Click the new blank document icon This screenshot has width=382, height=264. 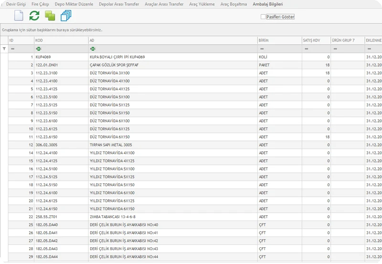[x=19, y=16]
